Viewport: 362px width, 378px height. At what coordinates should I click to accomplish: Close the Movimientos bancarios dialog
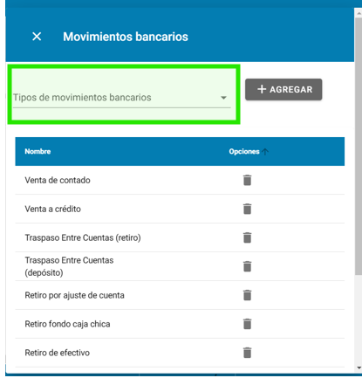tap(37, 37)
